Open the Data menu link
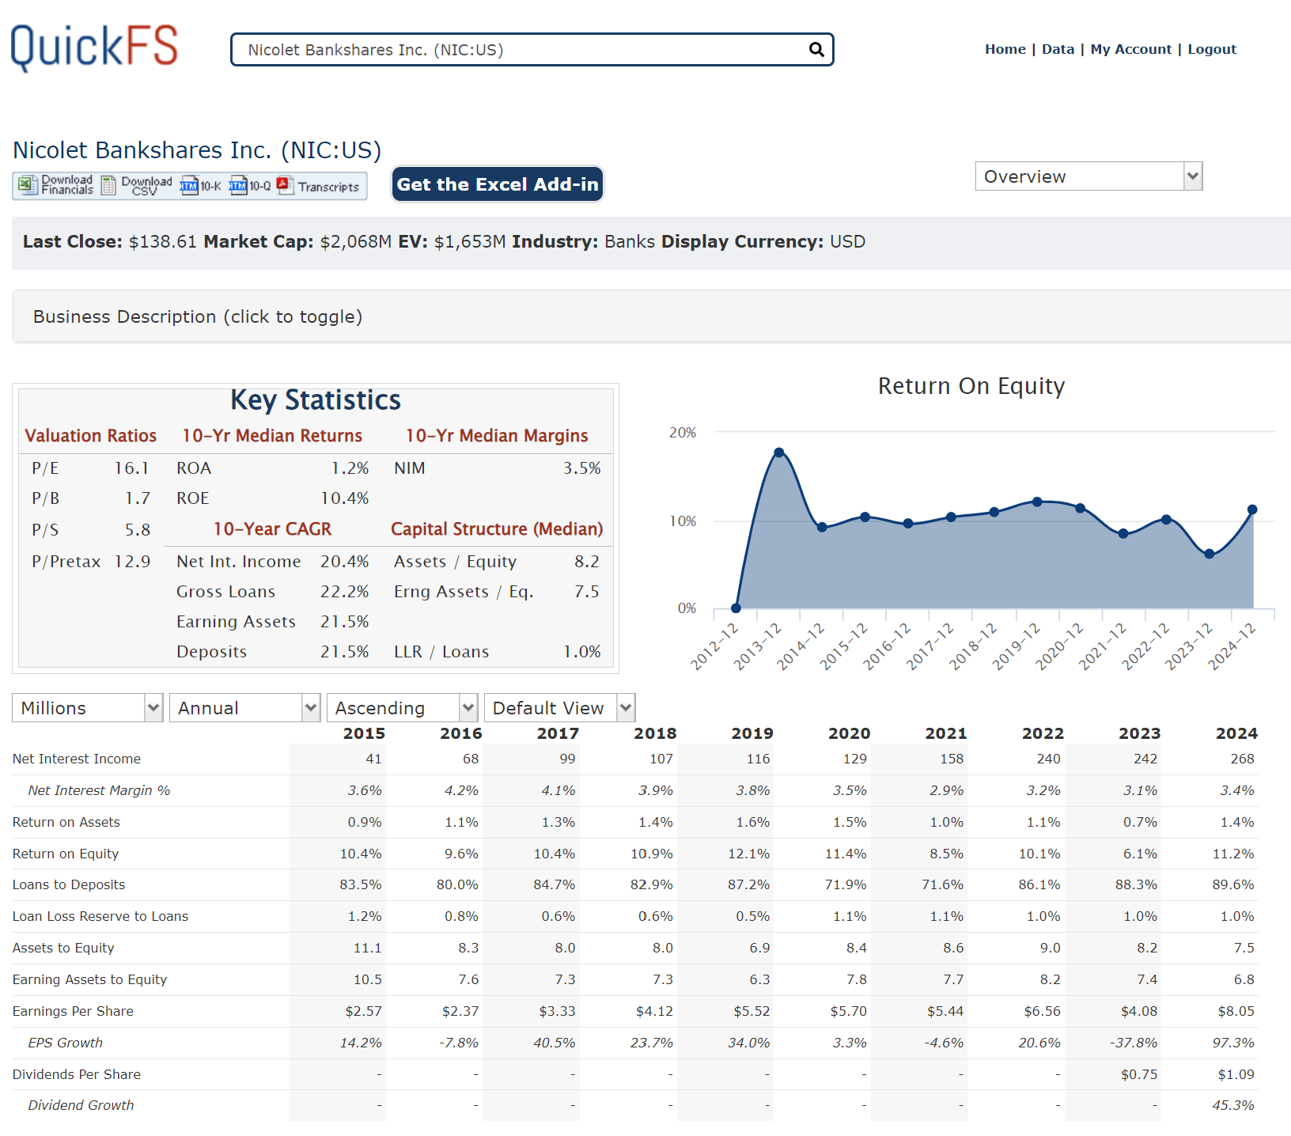1291x1136 pixels. [1058, 49]
